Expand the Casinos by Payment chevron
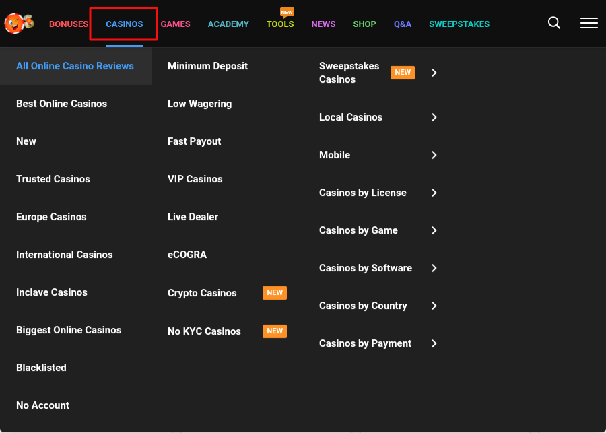This screenshot has width=606, height=433. pos(434,343)
